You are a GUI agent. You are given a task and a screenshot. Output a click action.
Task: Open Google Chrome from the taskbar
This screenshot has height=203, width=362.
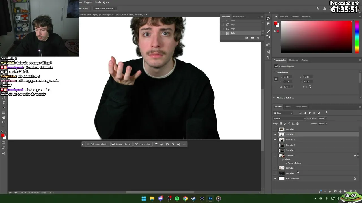[185, 198]
